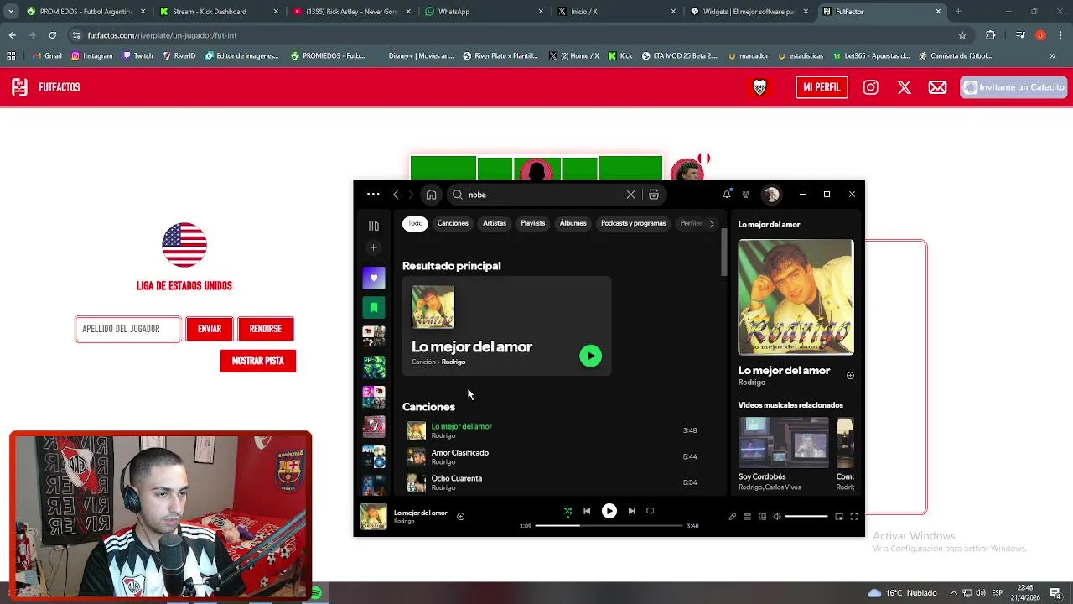This screenshot has width=1073, height=604.
Task: Open Spotify three-dots menu
Action: click(373, 195)
